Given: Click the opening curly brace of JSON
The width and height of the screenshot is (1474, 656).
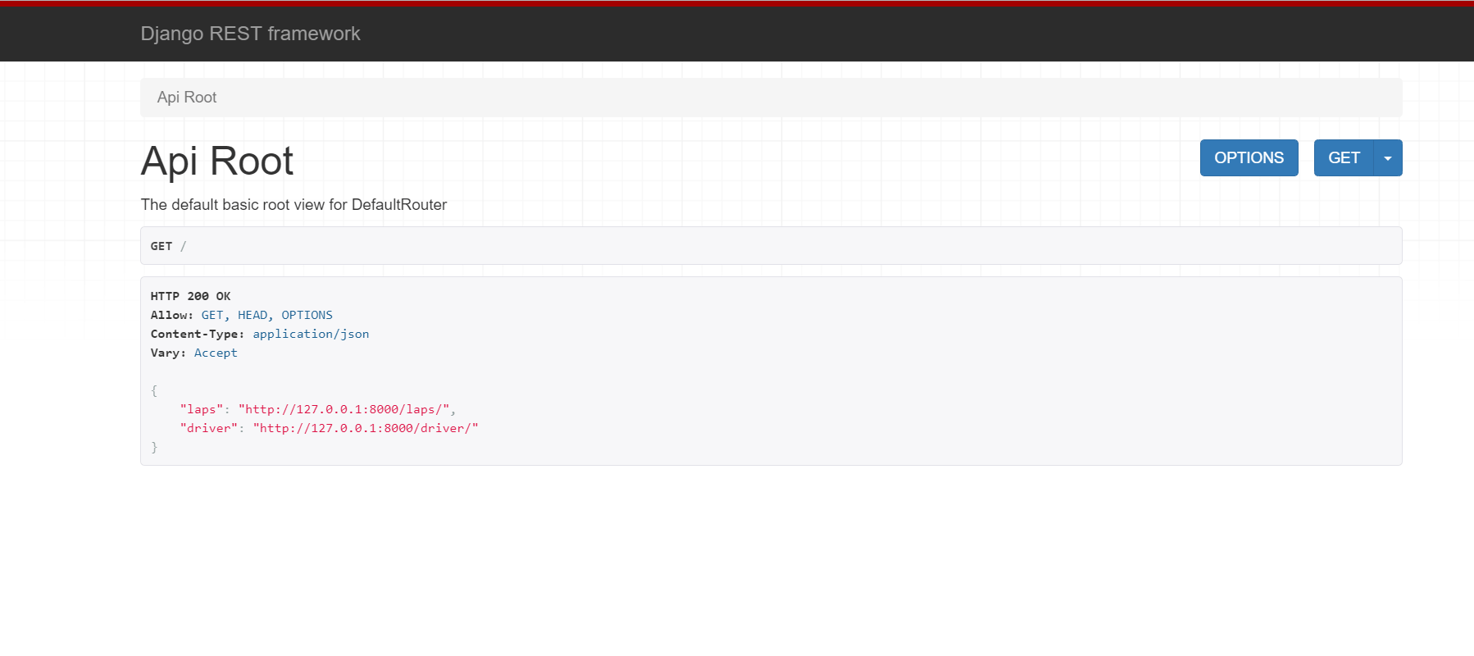Looking at the screenshot, I should (154, 390).
